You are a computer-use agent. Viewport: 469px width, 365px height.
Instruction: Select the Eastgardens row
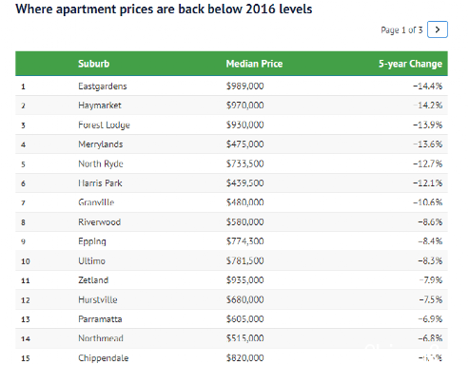(x=231, y=86)
